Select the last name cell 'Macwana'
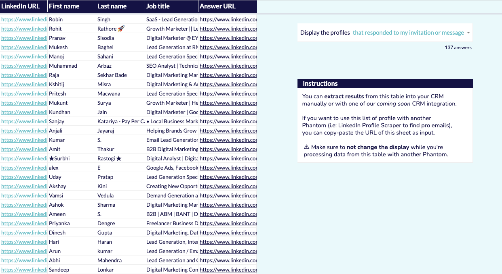Viewport: 502px width, 274px height. [120, 93]
